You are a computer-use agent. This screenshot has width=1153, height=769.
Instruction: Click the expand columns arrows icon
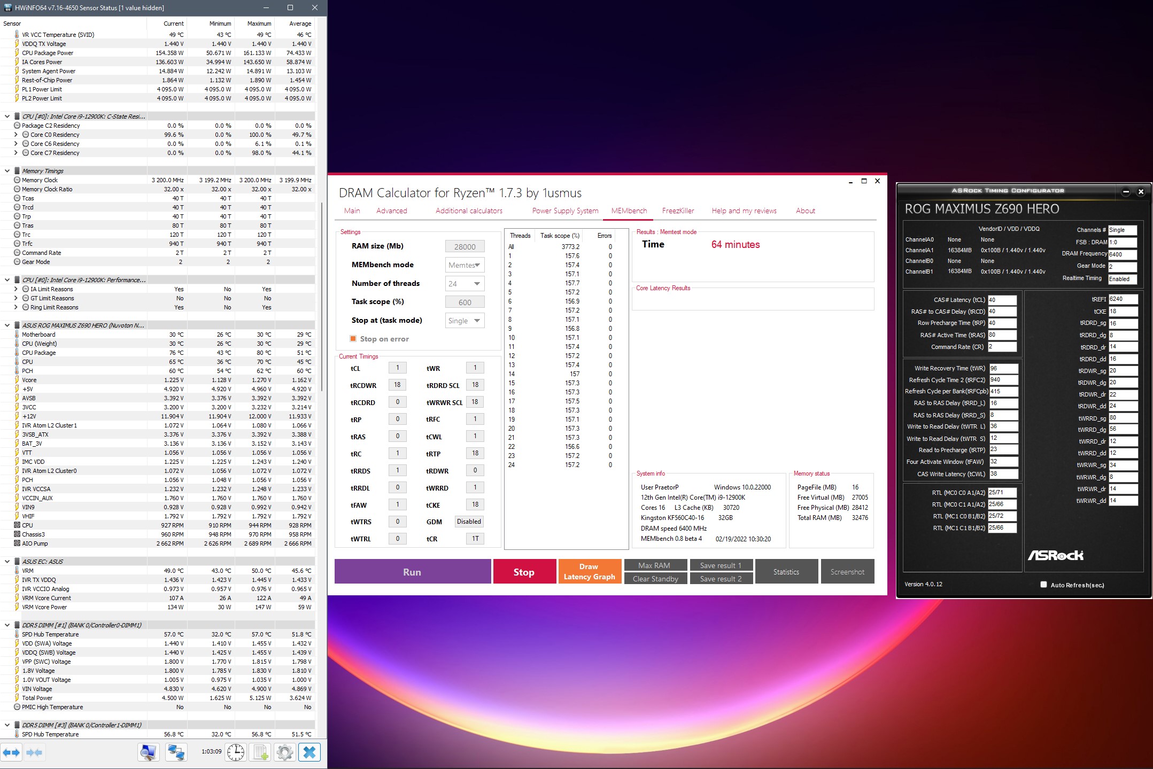pyautogui.click(x=11, y=752)
